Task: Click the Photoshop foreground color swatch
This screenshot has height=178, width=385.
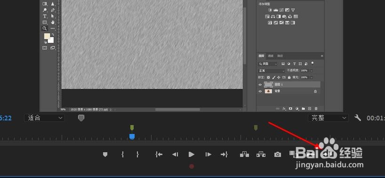Action: tap(47, 36)
